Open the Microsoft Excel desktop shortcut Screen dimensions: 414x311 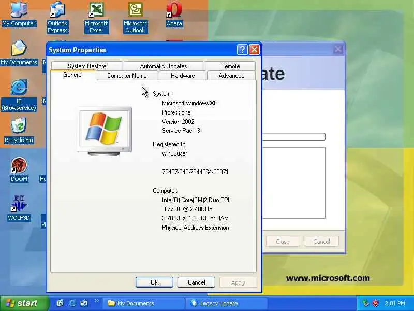[x=96, y=18]
